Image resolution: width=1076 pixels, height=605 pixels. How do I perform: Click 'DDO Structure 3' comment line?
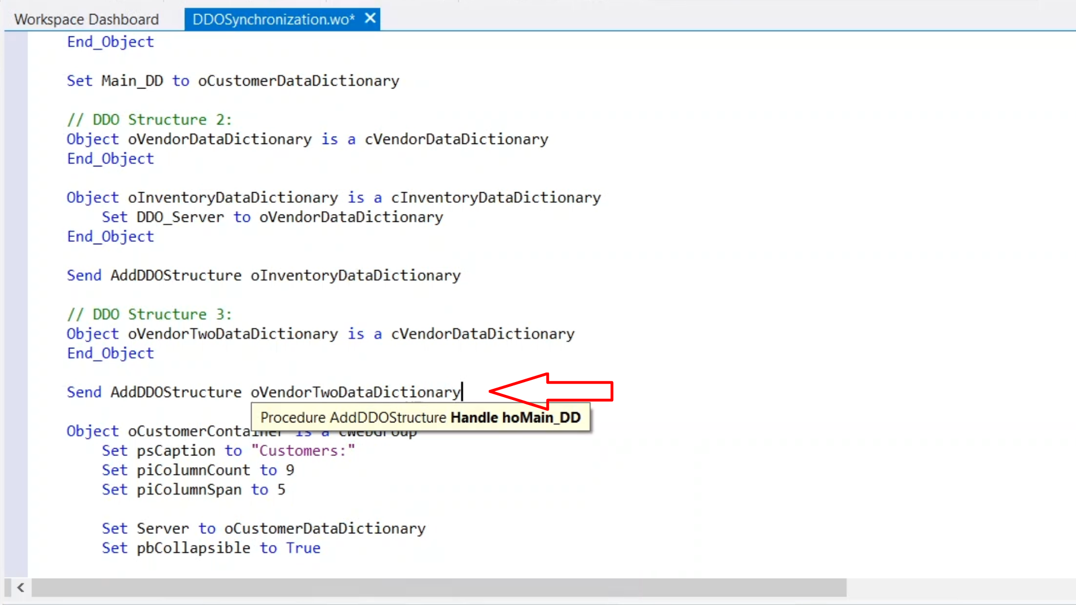149,314
